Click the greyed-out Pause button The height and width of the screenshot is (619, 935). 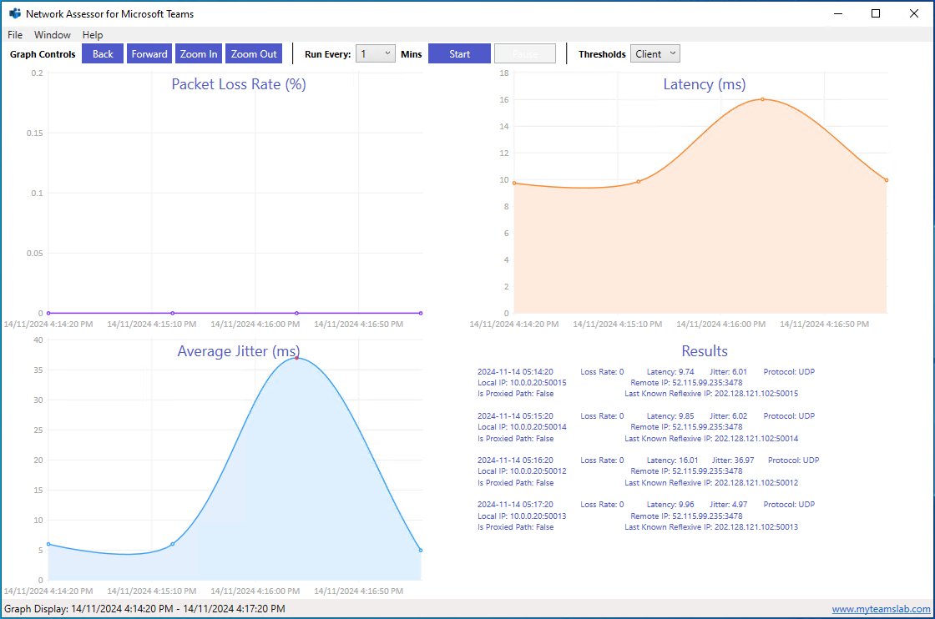pos(525,53)
